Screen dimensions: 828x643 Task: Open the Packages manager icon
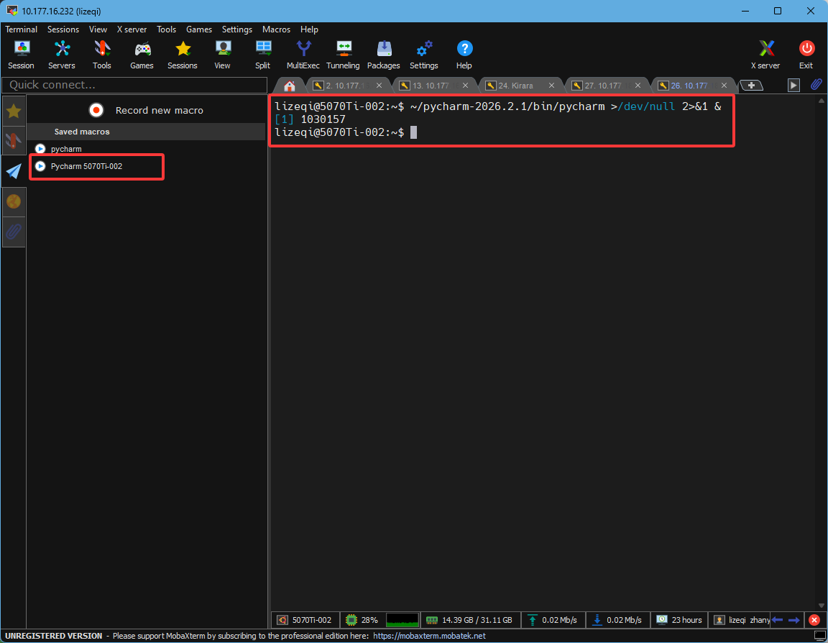(x=383, y=55)
